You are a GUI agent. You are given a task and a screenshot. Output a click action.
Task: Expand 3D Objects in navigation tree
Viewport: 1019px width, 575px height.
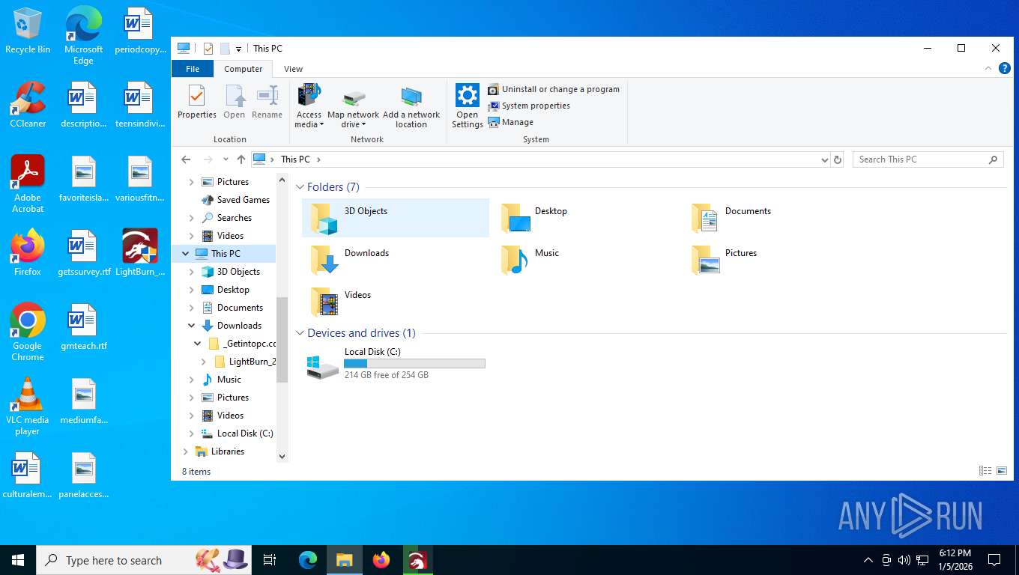pyautogui.click(x=191, y=272)
